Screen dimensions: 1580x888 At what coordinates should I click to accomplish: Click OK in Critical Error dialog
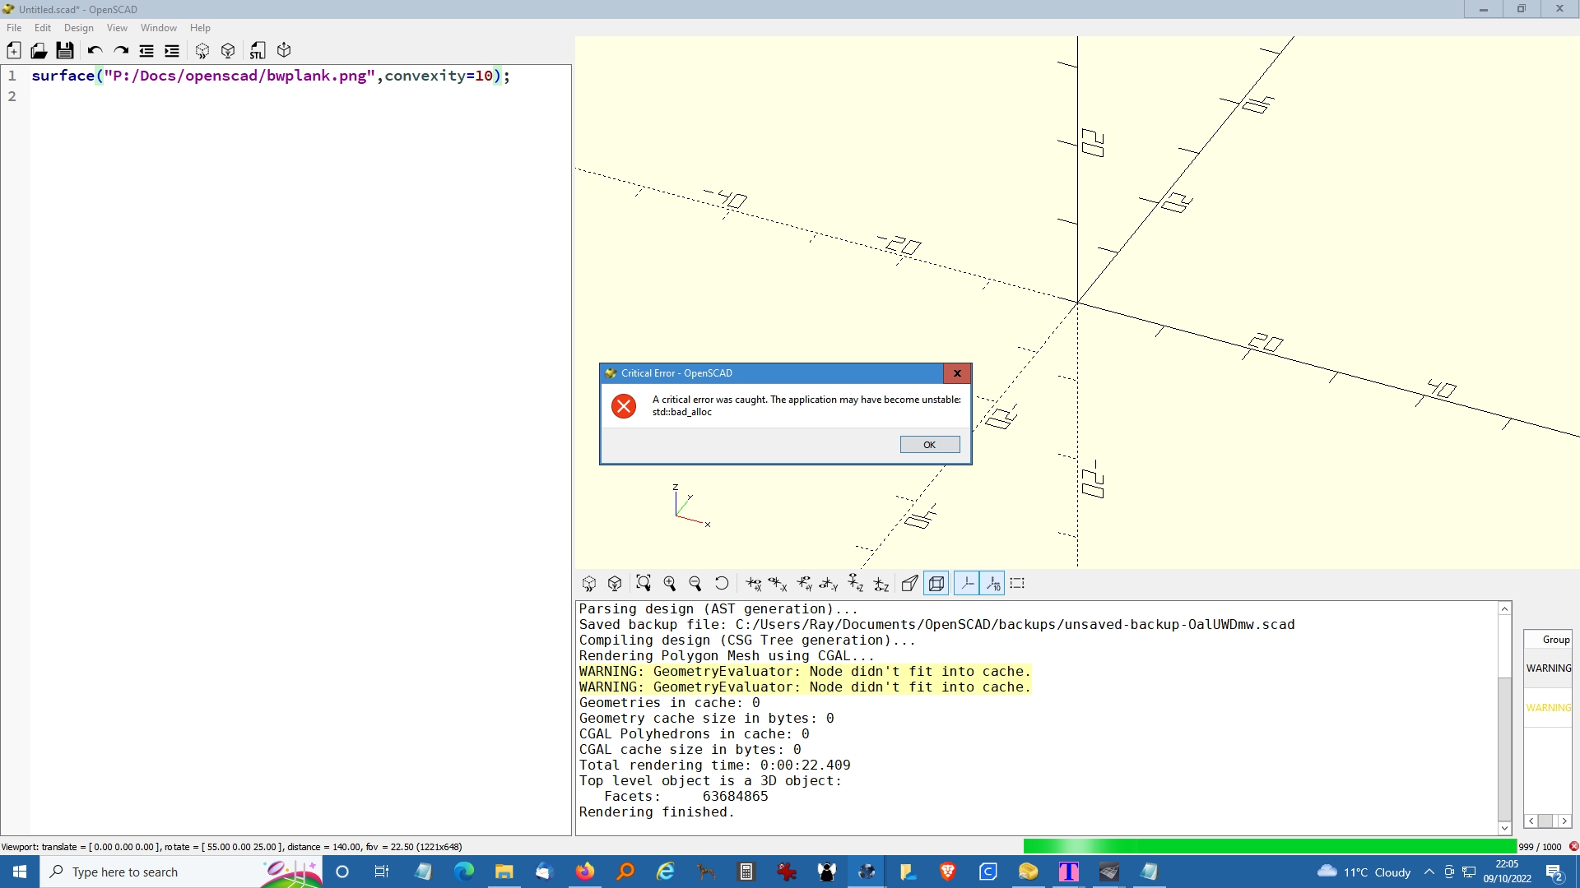coord(929,445)
